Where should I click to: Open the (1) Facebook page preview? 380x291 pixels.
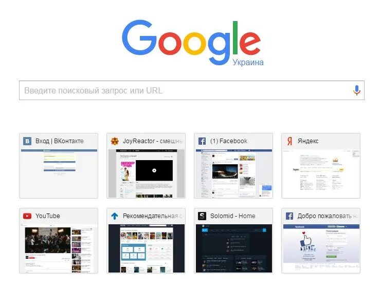[234, 173]
